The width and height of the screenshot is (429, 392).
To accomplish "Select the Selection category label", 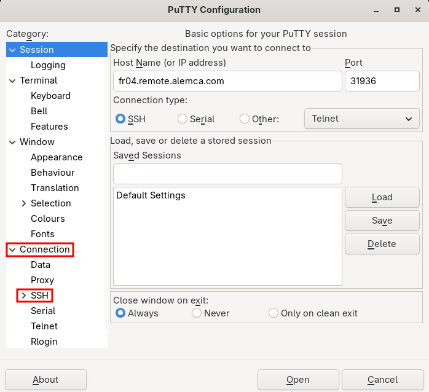I will tap(51, 203).
